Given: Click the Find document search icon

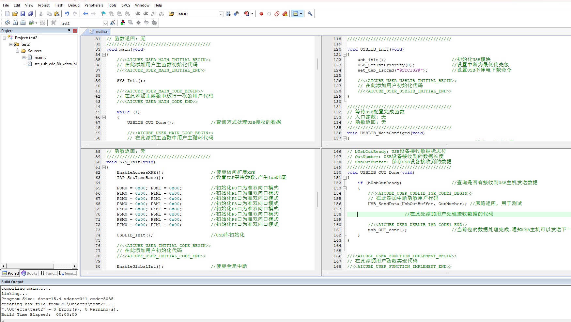Looking at the screenshot, I should click(228, 14).
